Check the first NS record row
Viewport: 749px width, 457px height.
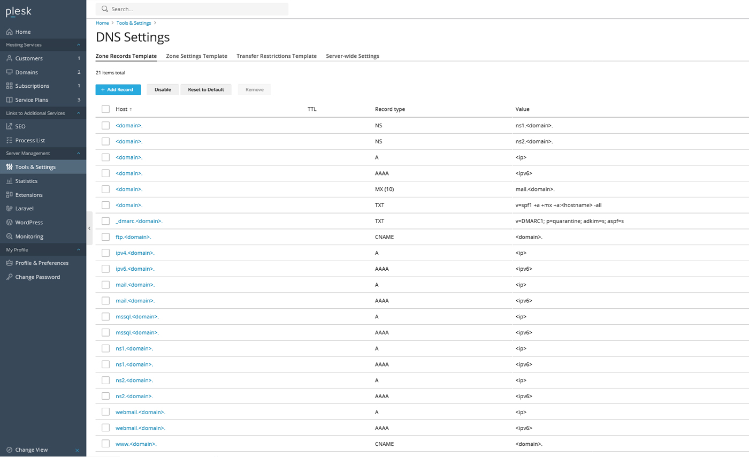(105, 125)
